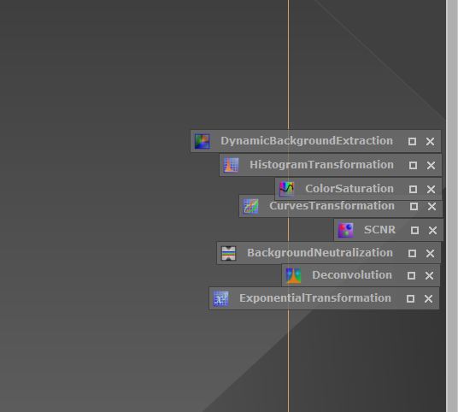Screen dimensions: 458x412
Task: Select the CurvesTransformation icon
Action: pos(250,206)
